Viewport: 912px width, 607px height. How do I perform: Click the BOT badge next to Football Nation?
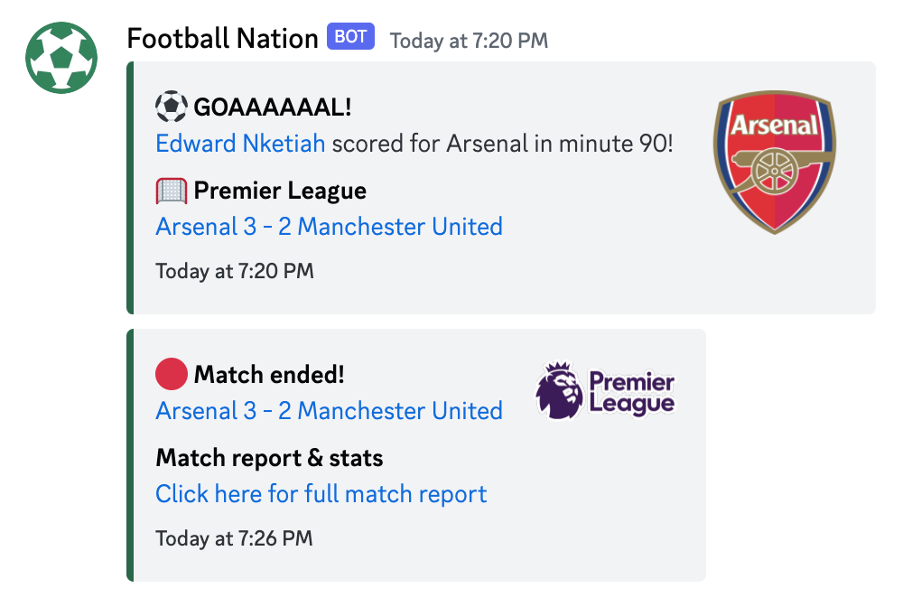350,37
